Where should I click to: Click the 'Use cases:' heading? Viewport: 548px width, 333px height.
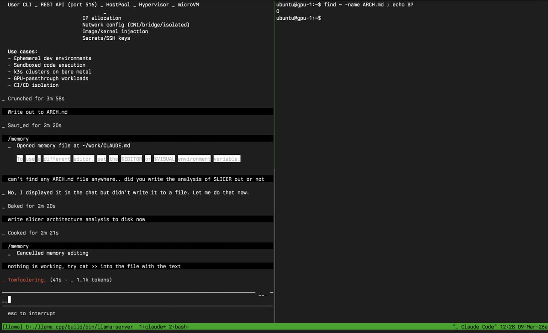coord(22,52)
